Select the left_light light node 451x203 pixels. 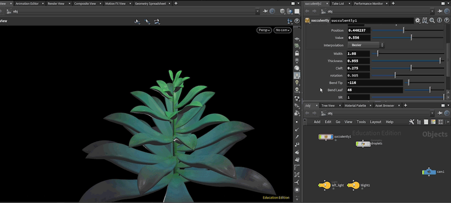pos(324,185)
